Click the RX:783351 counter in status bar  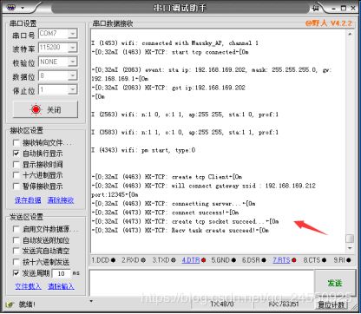pos(284,304)
